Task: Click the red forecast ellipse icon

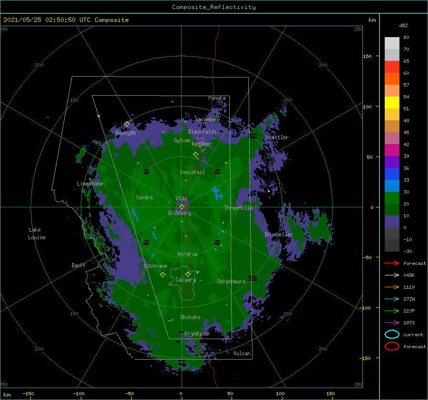Action: click(x=392, y=346)
